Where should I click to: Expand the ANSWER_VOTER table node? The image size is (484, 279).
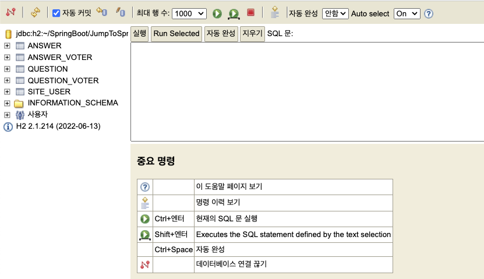pos(7,58)
